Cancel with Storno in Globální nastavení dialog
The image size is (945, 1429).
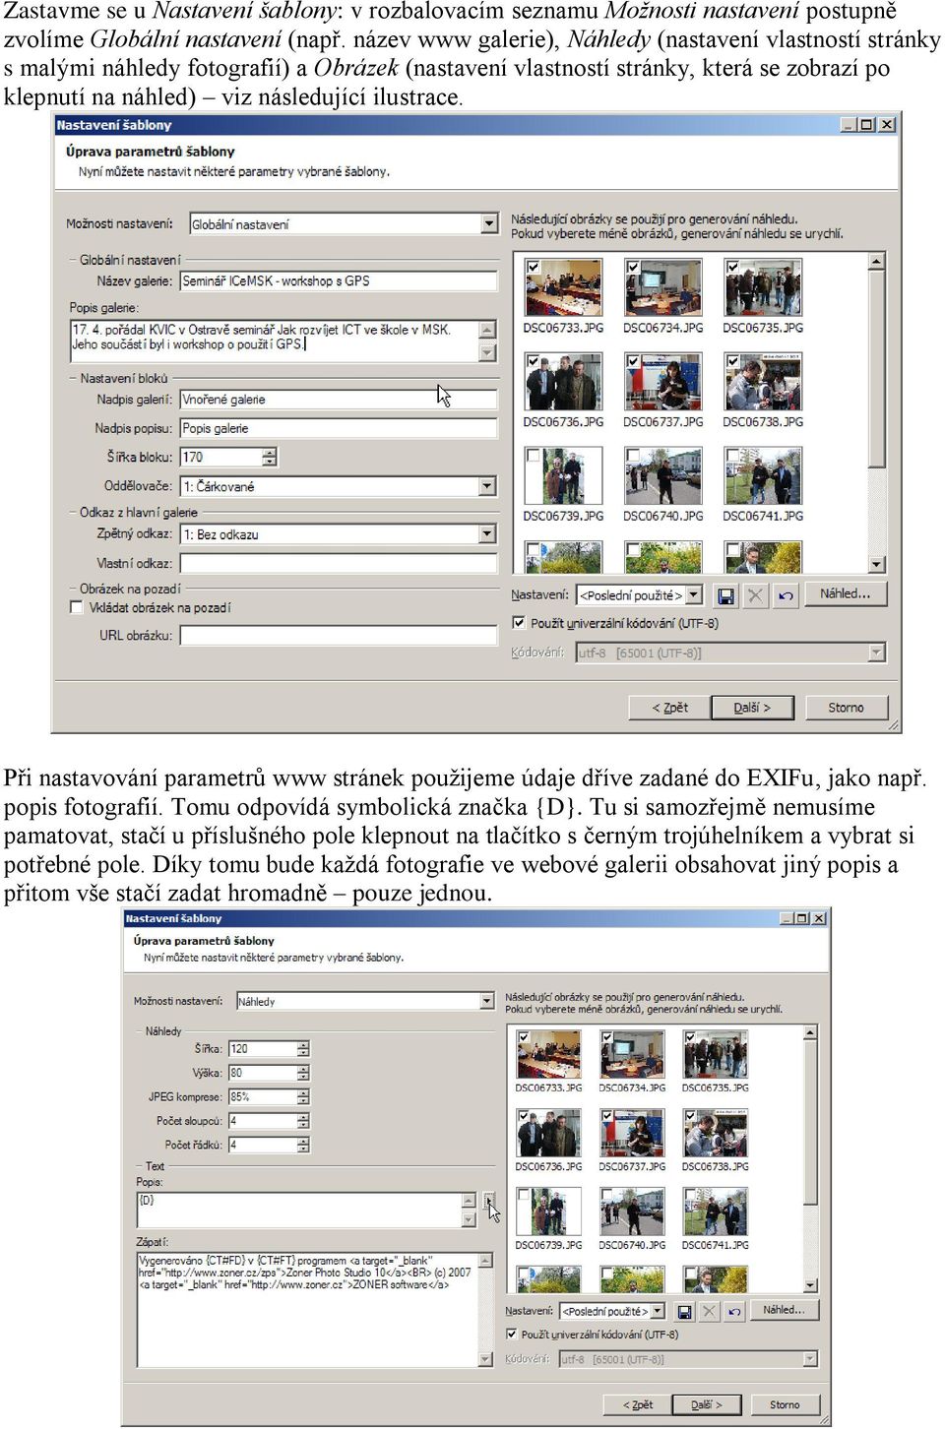click(x=846, y=708)
